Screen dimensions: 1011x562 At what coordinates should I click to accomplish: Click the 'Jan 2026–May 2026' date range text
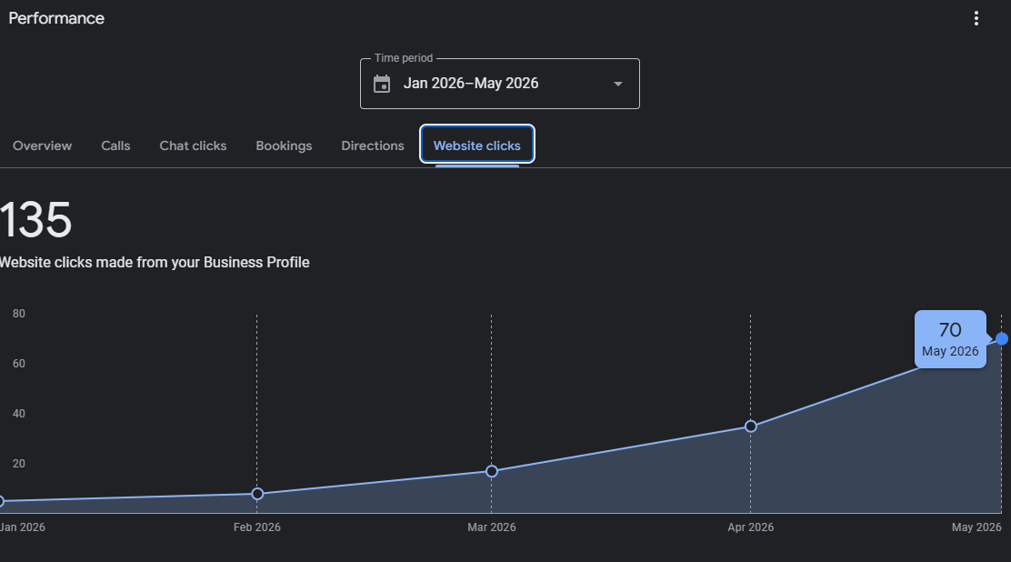(471, 84)
